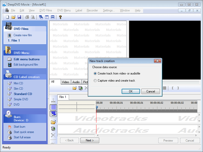The width and height of the screenshot is (203, 152).
Task: Click the Create new film icon
Action: (x=9, y=35)
